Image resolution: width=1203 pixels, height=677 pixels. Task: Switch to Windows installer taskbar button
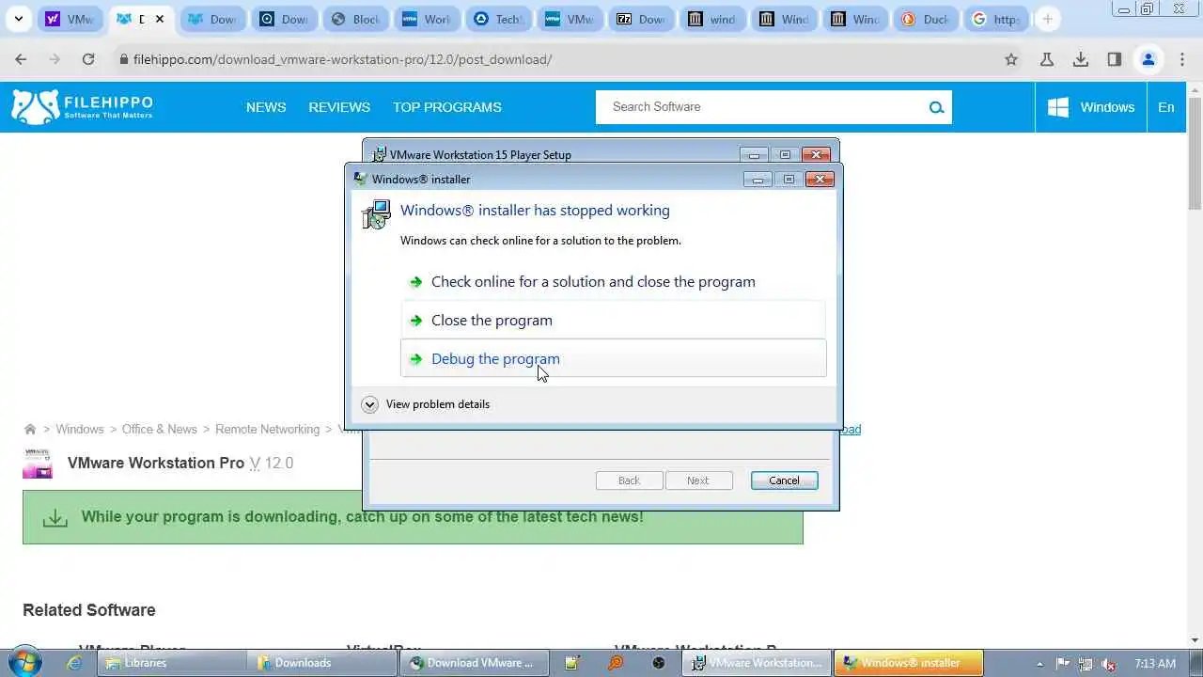tap(910, 663)
